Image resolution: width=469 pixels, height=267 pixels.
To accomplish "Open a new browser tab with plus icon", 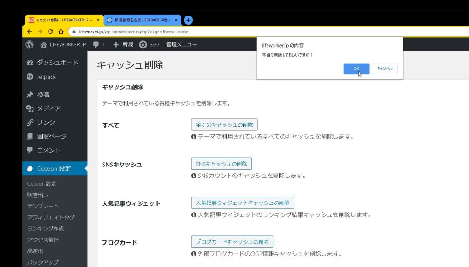I will (x=188, y=20).
